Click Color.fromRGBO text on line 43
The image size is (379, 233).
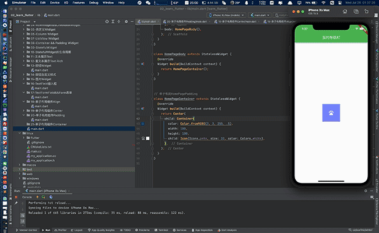[192, 123]
